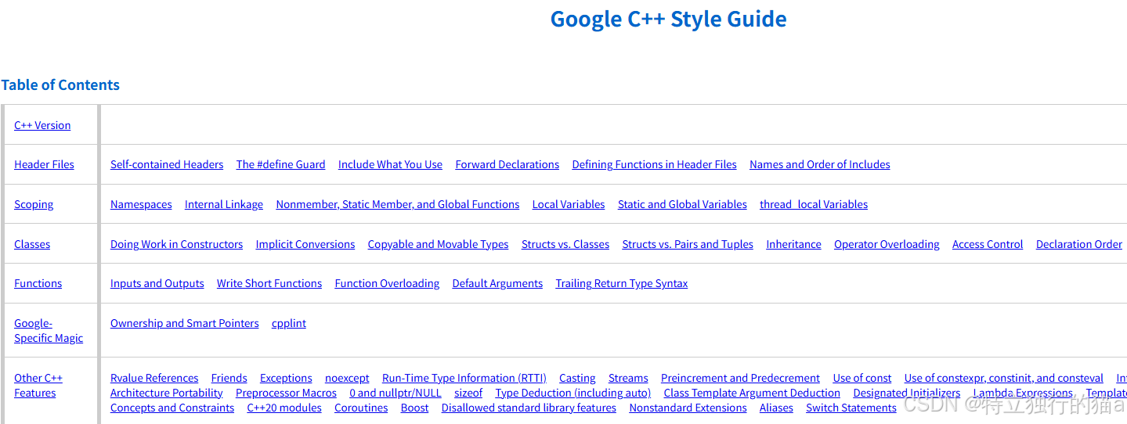Screen dimensions: 1127x424
Task: Click Nonstandard Extensions link
Action: [688, 408]
